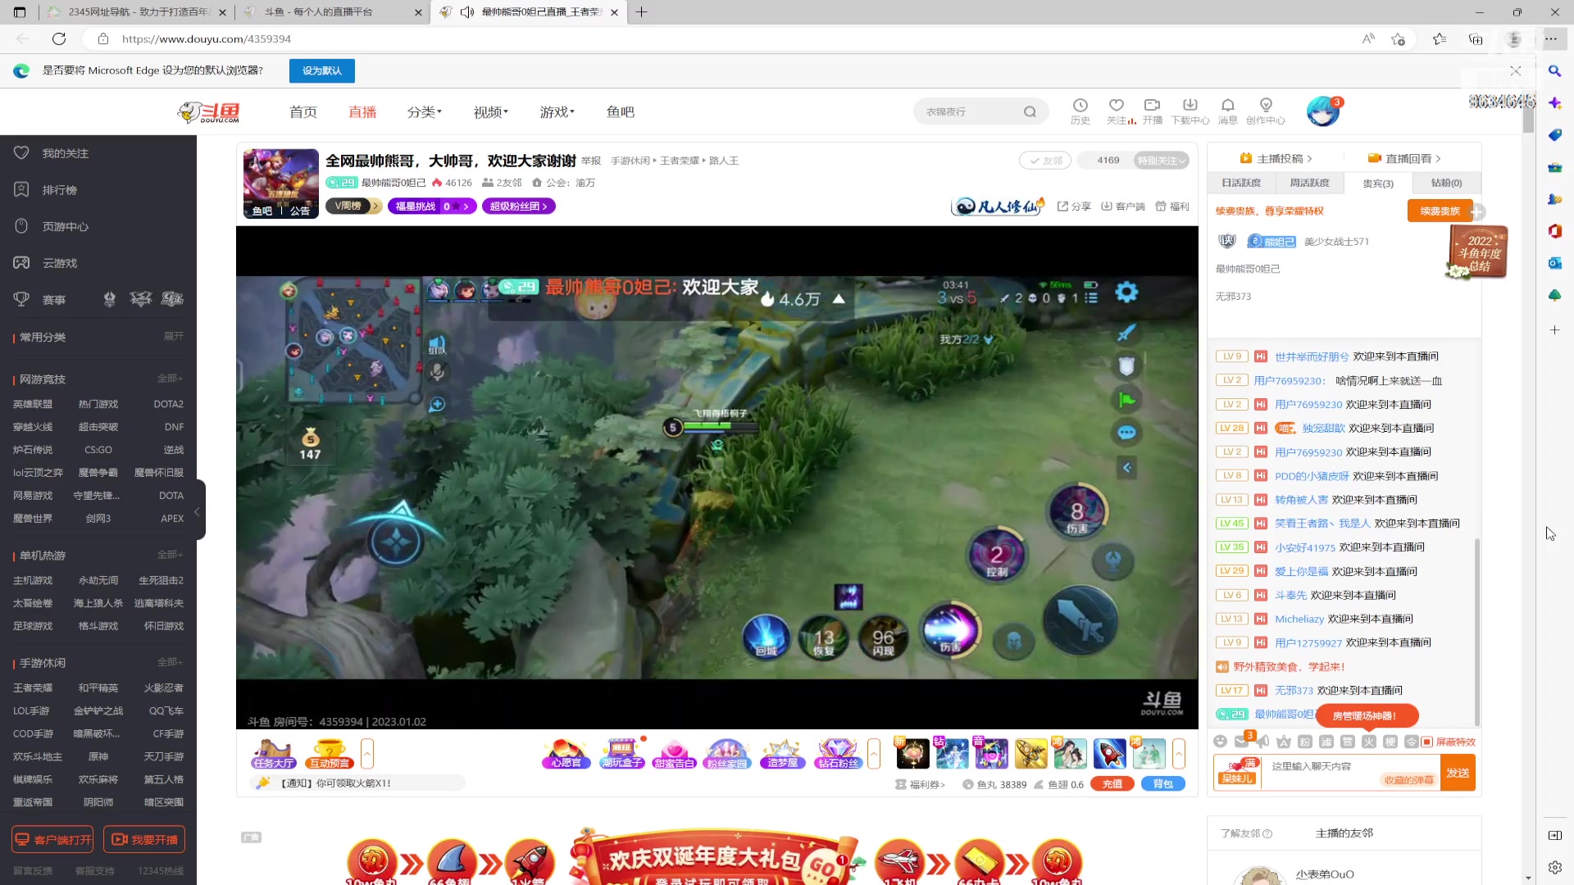1574x885 pixels.
Task: Click the 续费贵族 renew nobility button
Action: [1440, 211]
